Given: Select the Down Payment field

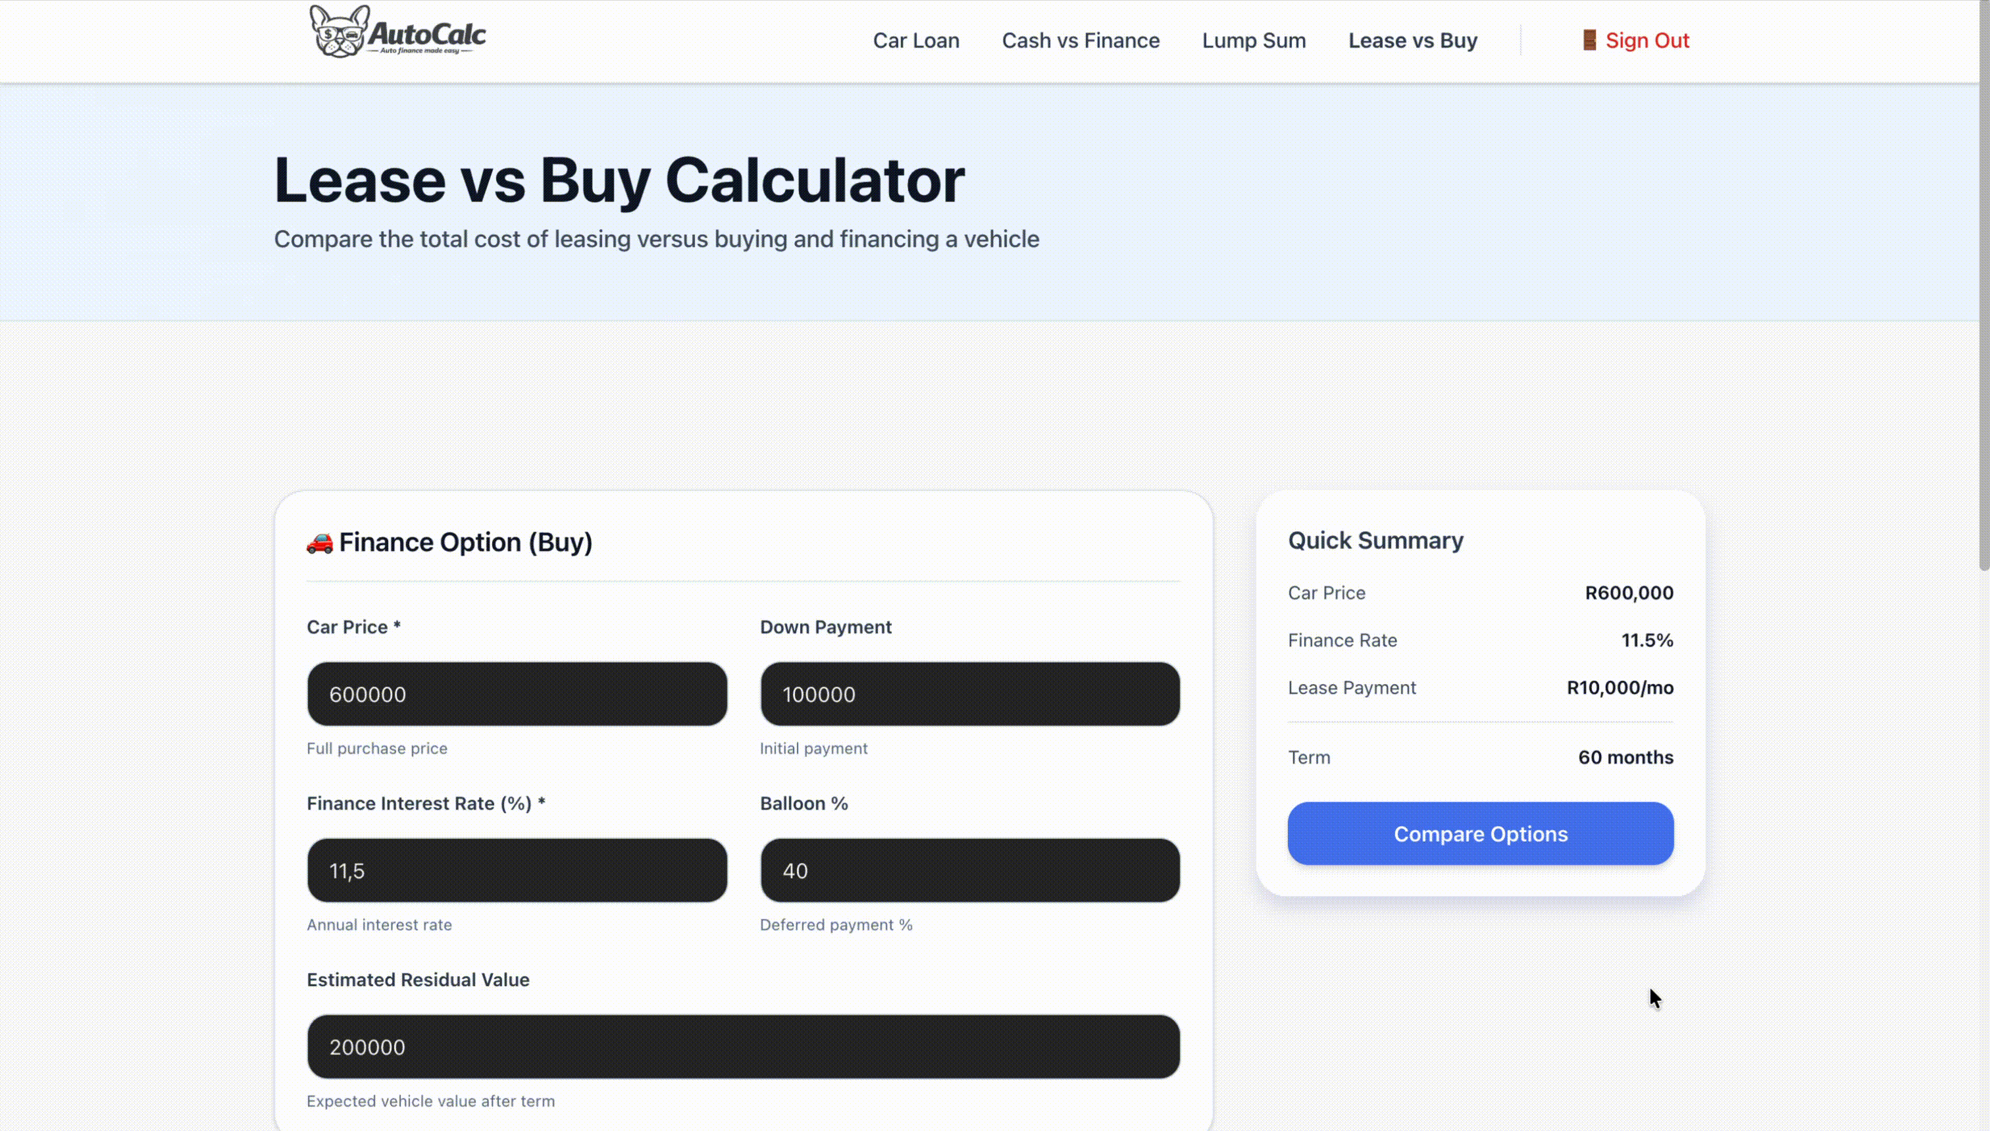Looking at the screenshot, I should click(x=969, y=694).
